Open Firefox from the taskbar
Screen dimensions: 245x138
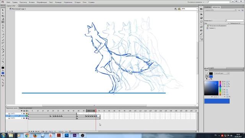point(35,135)
